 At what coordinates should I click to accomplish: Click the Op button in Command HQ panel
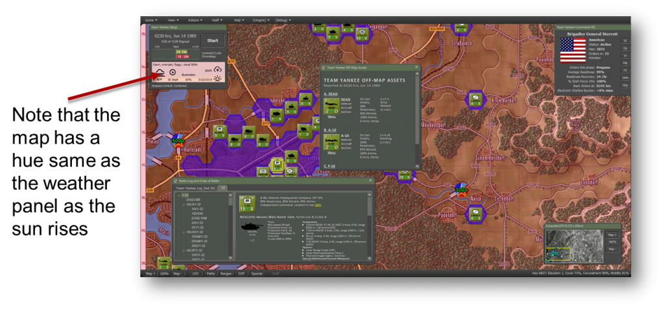[625, 48]
